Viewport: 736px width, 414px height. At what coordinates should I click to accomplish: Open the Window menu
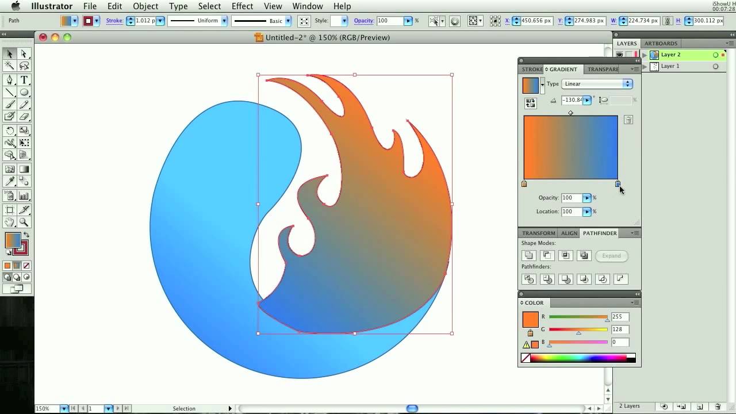308,6
